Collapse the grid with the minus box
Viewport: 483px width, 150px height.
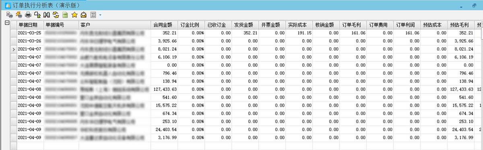[7, 23]
